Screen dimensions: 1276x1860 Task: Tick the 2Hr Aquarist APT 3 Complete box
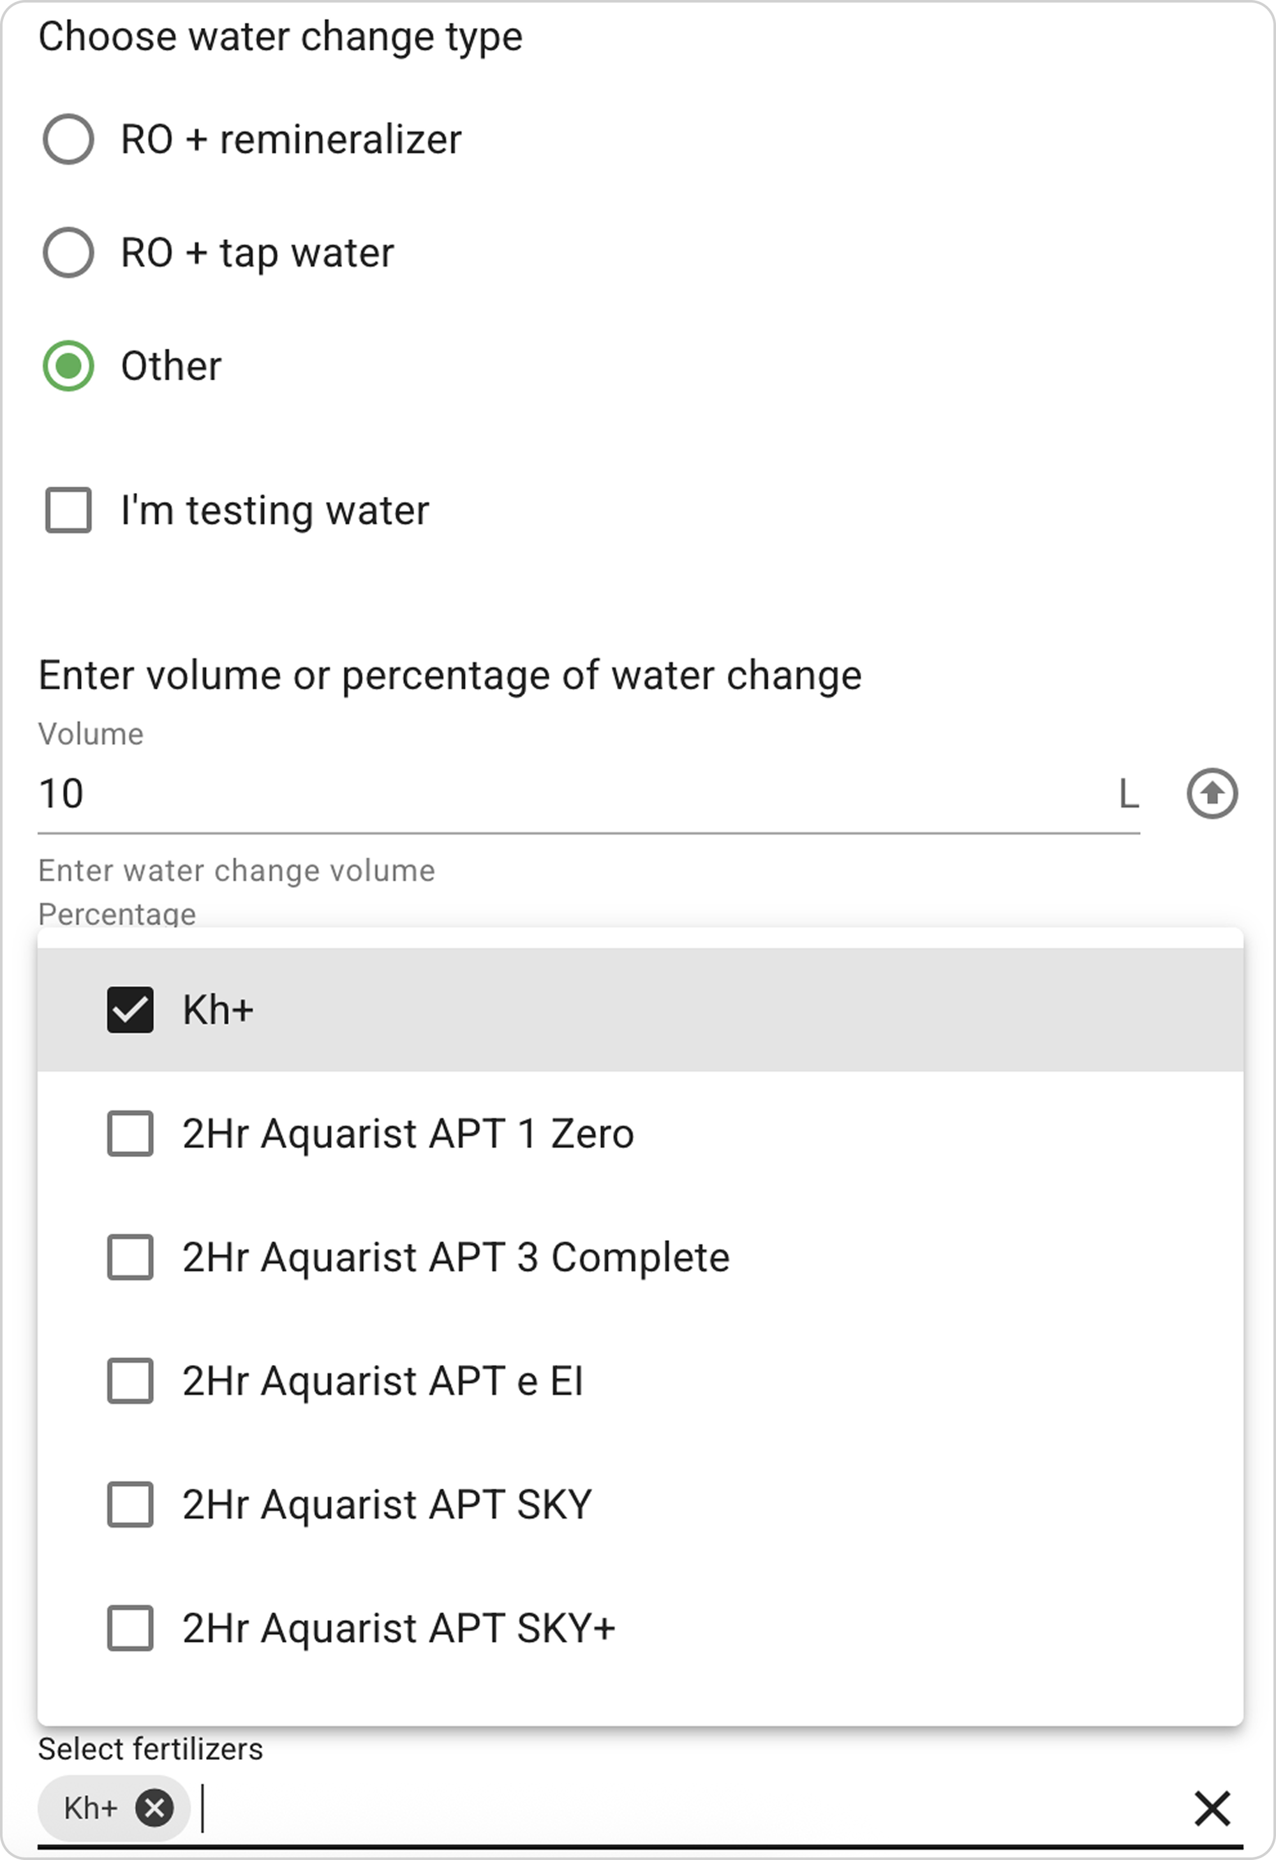[x=131, y=1257]
